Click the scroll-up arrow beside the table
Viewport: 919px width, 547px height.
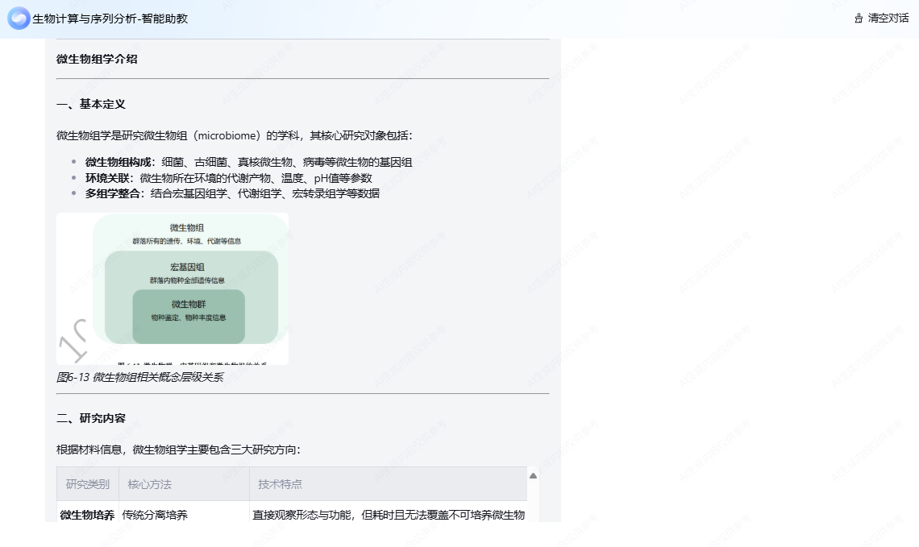coord(533,476)
